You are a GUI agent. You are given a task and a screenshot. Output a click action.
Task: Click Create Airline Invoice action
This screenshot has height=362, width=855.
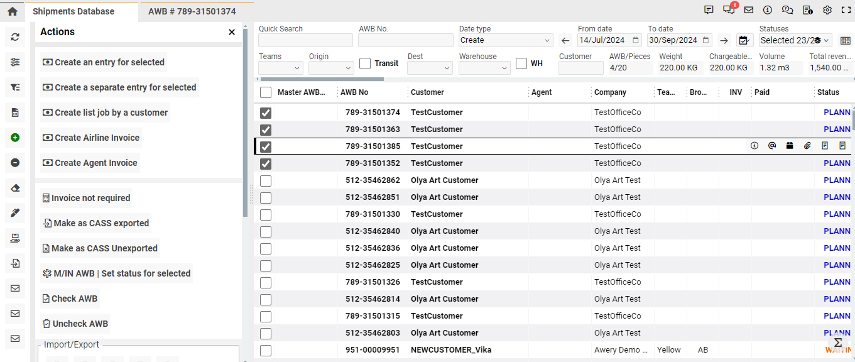(91, 138)
